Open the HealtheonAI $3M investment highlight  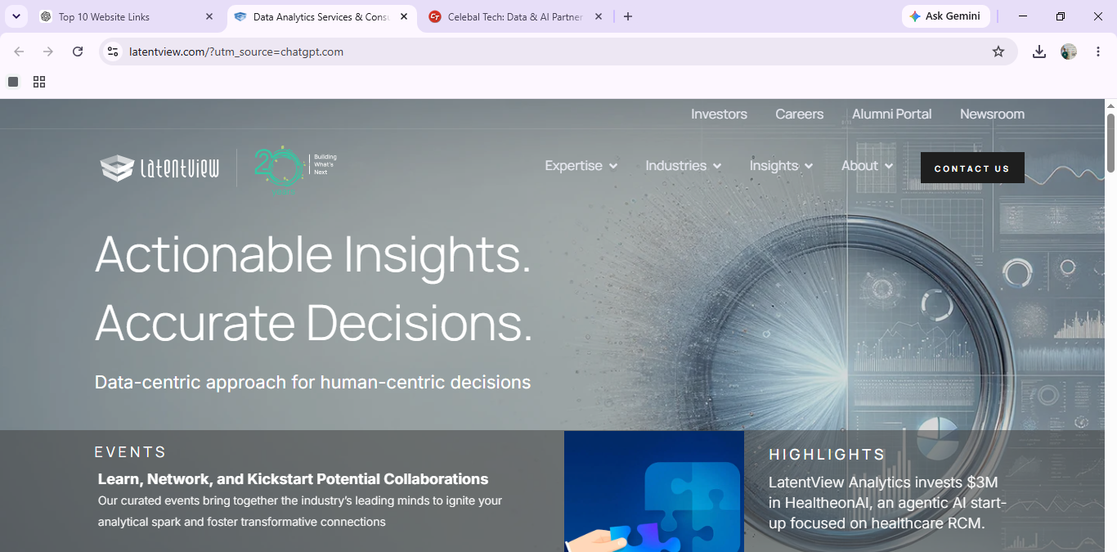(x=887, y=503)
